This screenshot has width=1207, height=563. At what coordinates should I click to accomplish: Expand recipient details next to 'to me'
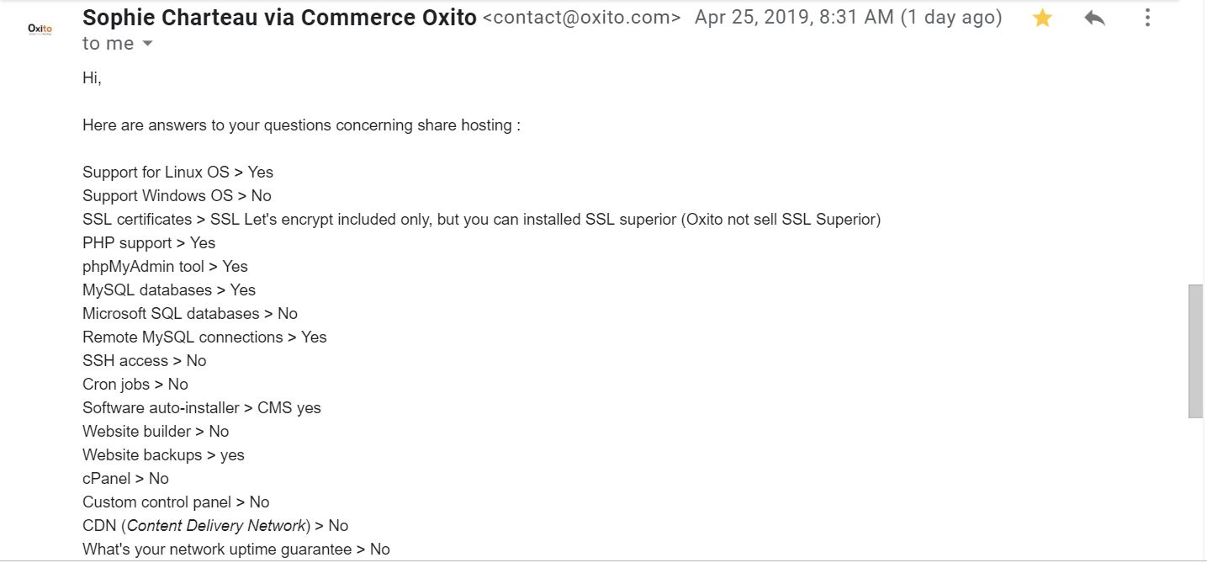pos(147,44)
